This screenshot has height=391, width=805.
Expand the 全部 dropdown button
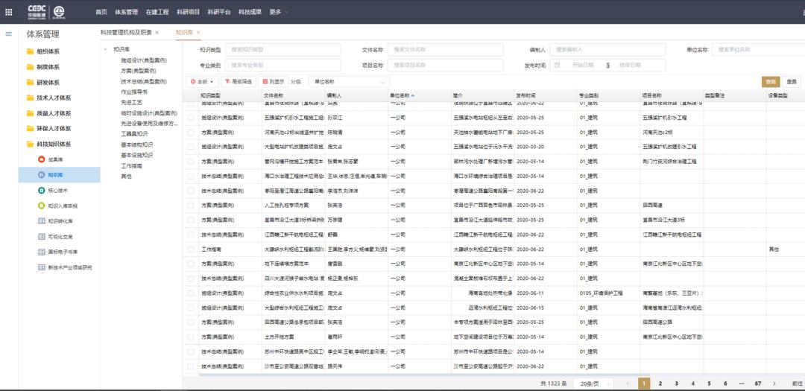click(x=202, y=81)
